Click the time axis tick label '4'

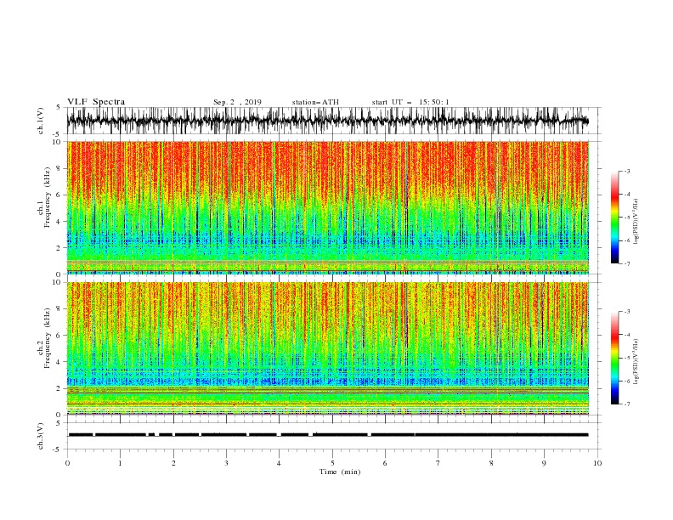(x=280, y=463)
